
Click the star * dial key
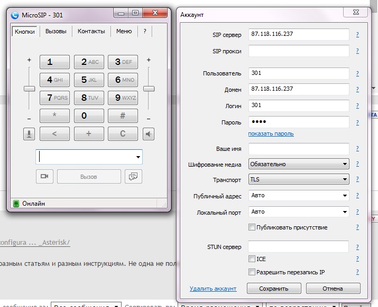[54, 116]
